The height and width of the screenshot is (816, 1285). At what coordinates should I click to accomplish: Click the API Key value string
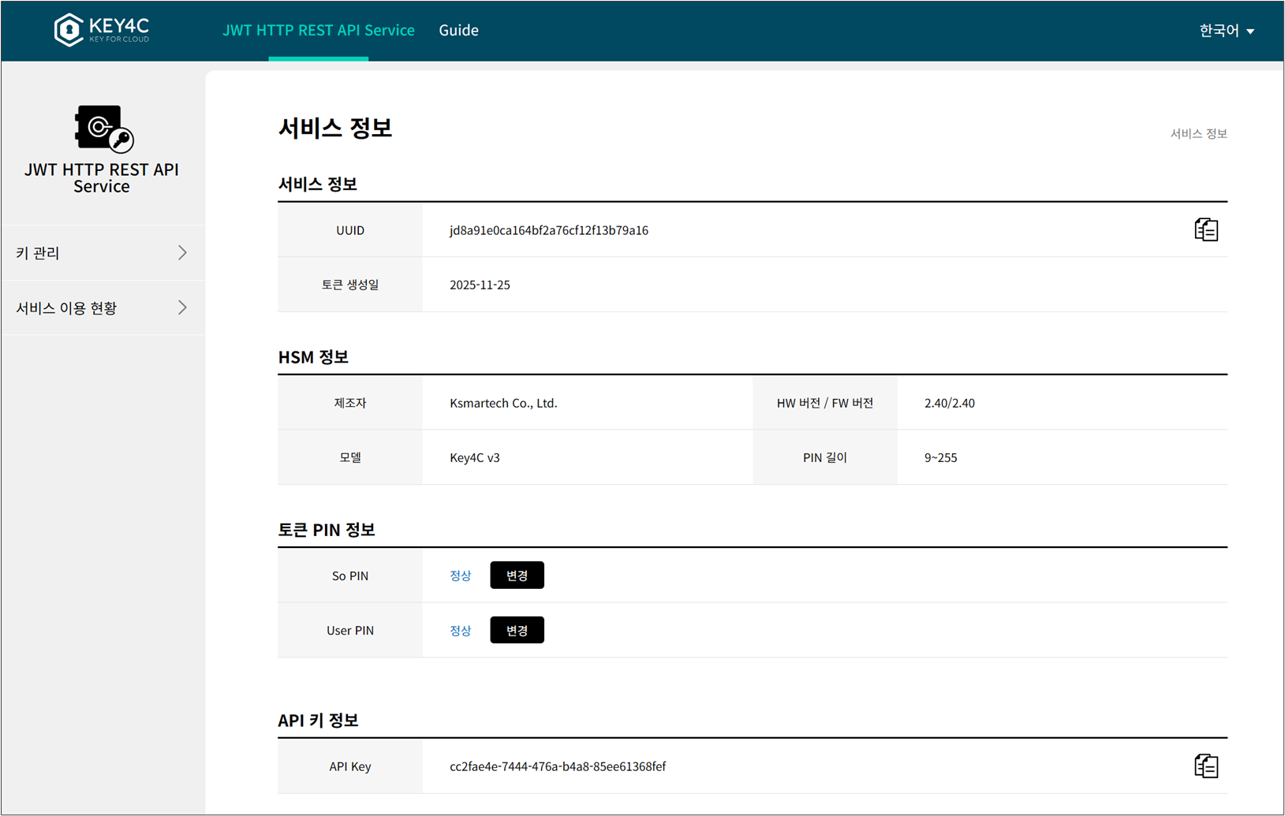(557, 766)
